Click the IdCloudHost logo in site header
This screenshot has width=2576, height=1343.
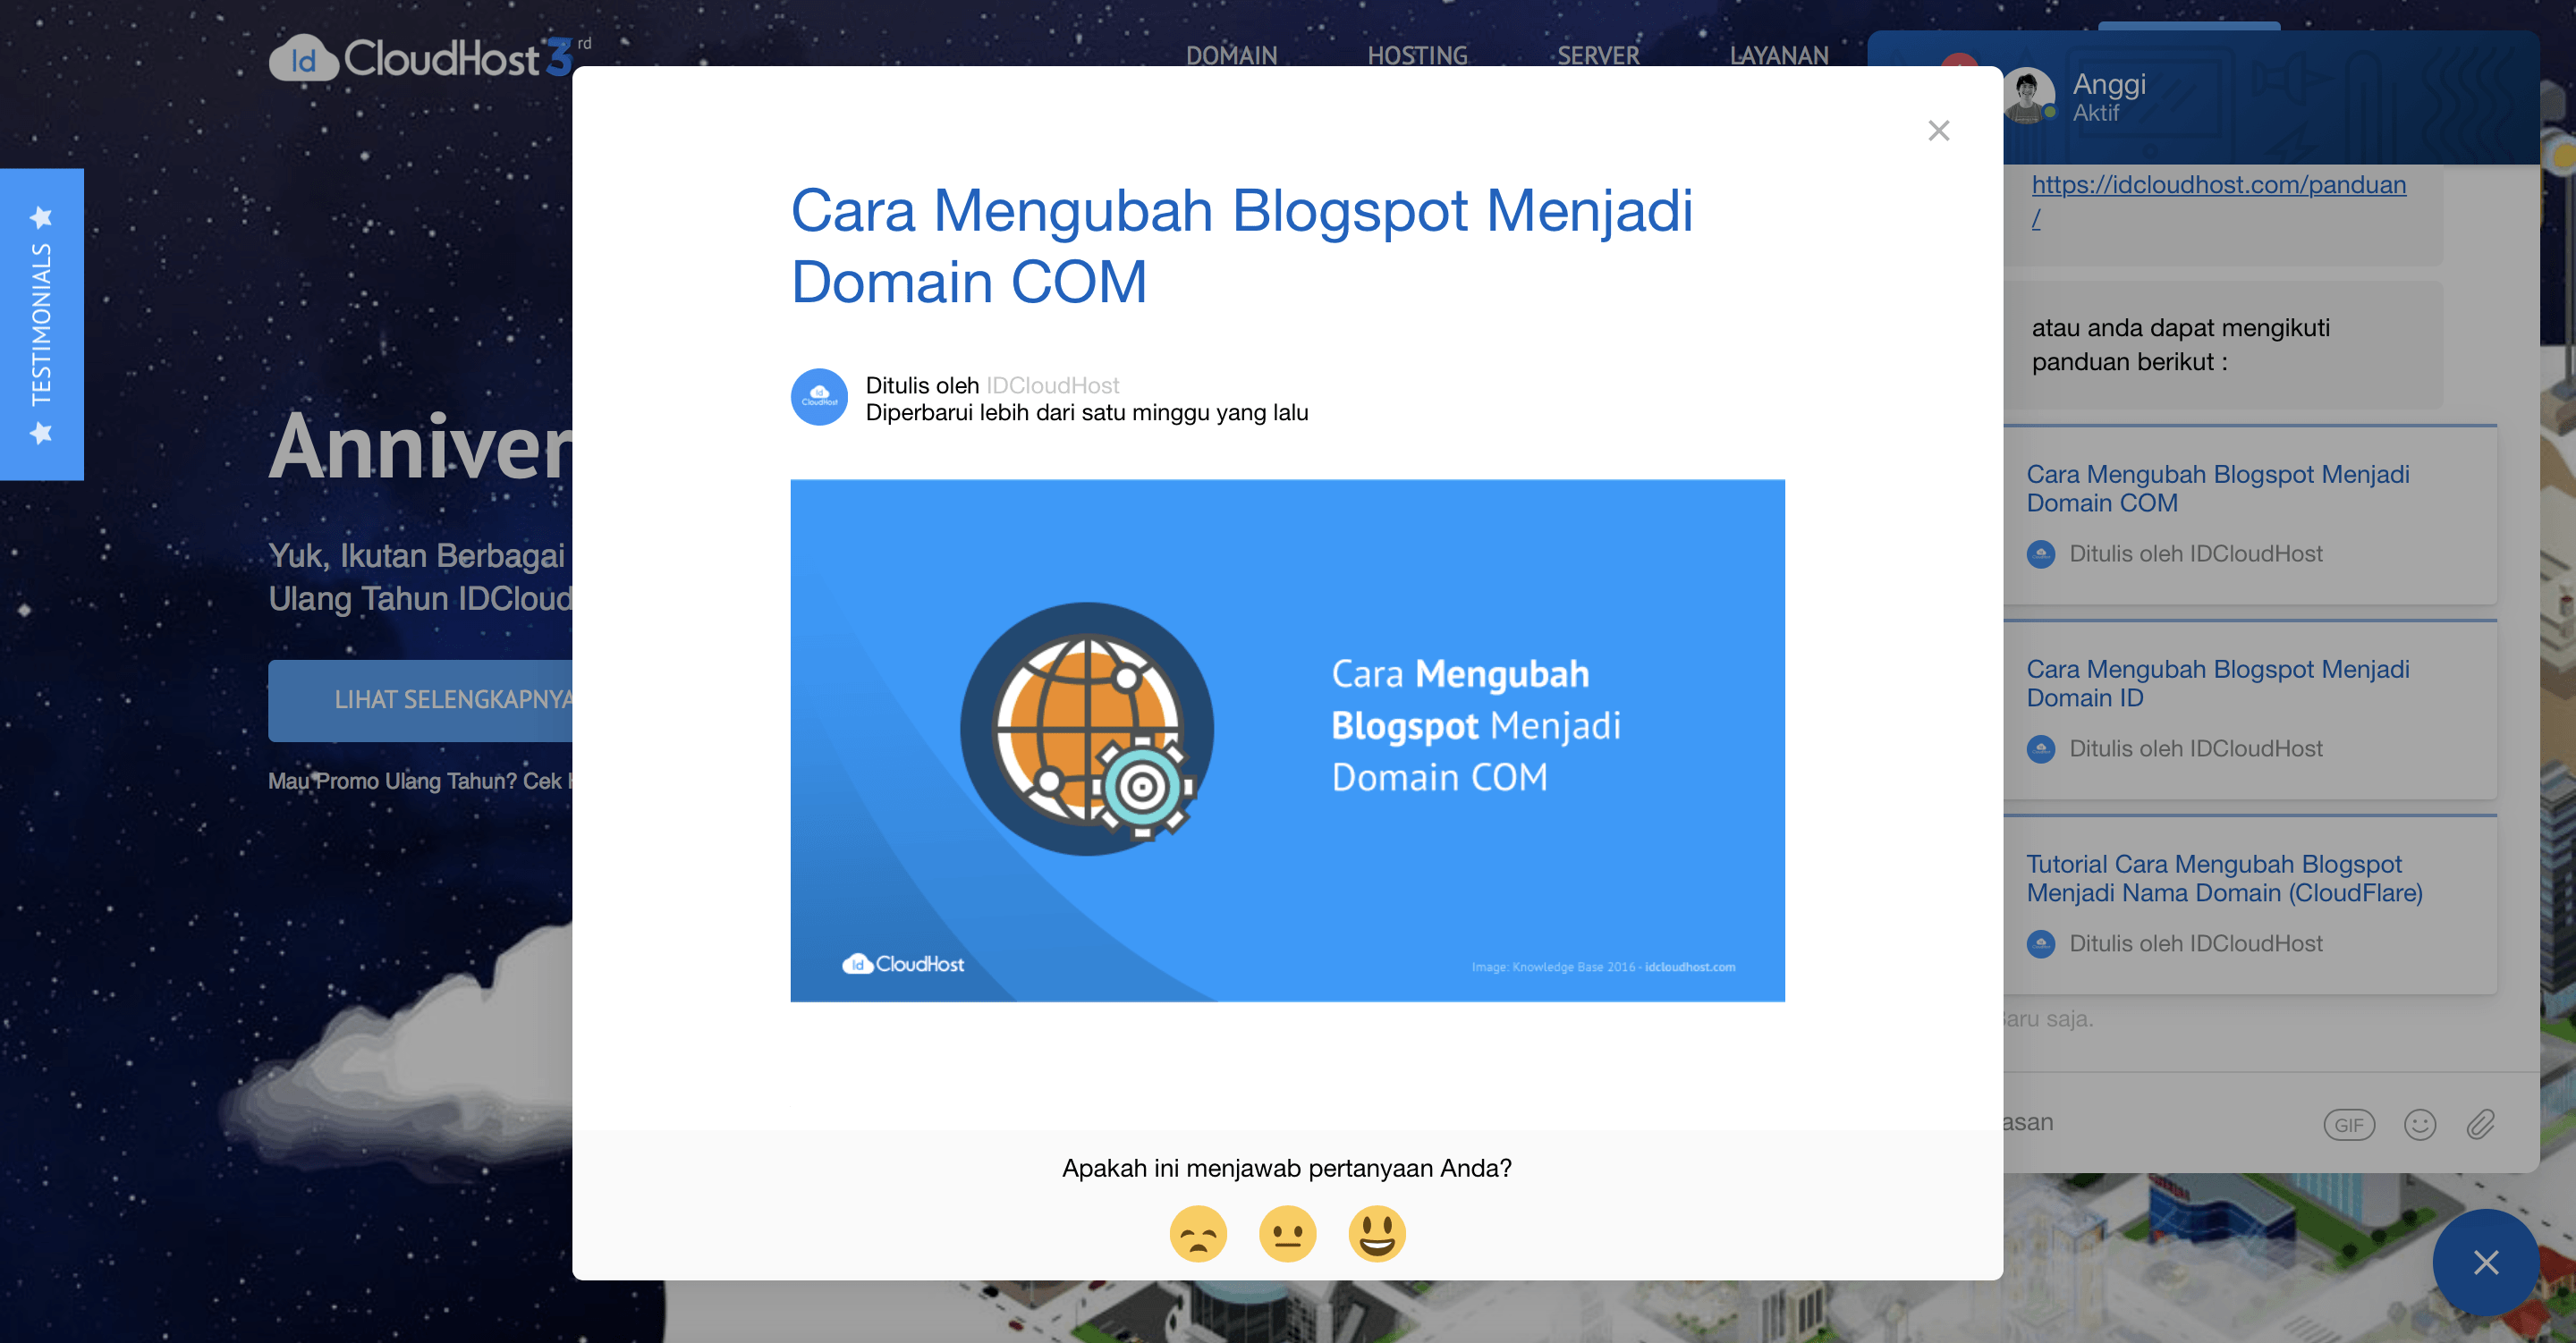(x=430, y=58)
